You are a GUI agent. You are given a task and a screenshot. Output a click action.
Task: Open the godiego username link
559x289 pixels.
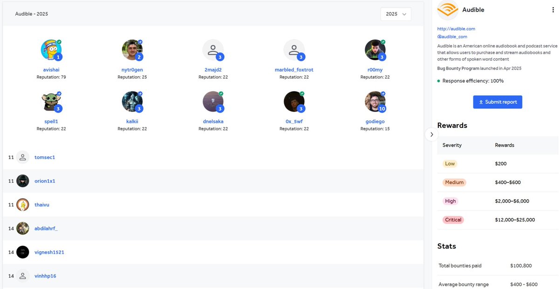tap(375, 121)
